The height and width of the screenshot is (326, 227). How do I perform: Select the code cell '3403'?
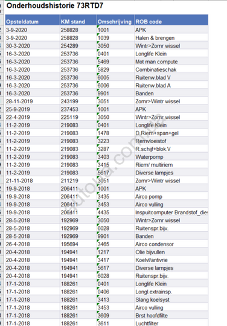[x=115, y=157]
